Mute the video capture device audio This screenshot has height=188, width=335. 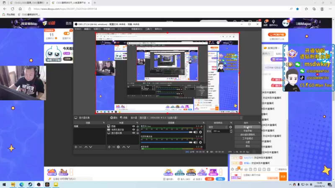click(195, 142)
